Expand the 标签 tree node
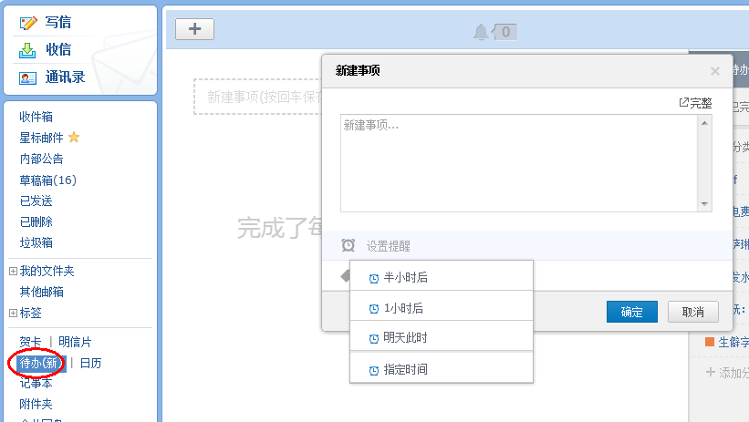The height and width of the screenshot is (422, 749). tap(13, 313)
